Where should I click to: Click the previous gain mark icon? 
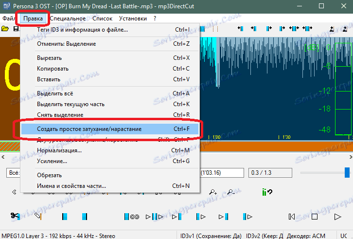(x=332, y=29)
